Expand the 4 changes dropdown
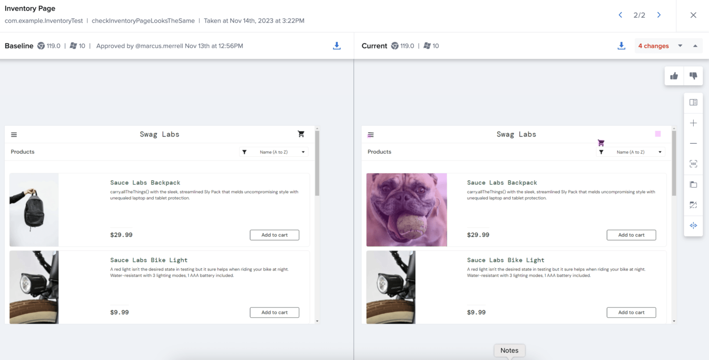 [680, 46]
